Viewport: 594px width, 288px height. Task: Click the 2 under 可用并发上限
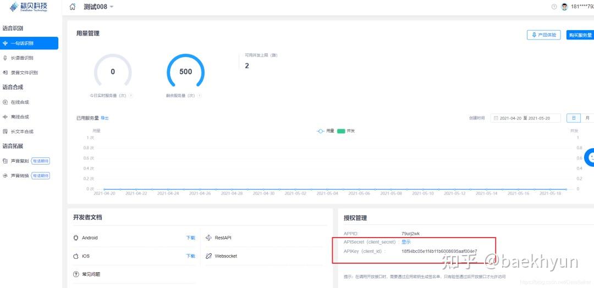point(247,66)
